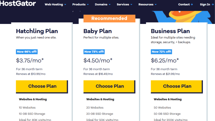Choose the Hatchling Plan
Viewport: 215px width, 121px height.
(42, 87)
